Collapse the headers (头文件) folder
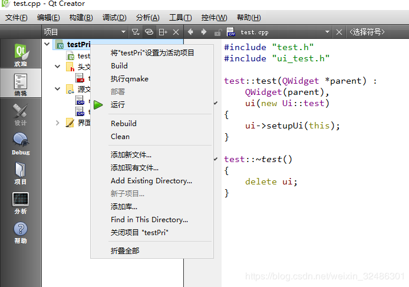Image resolution: width=409 pixels, height=287 pixels. pyautogui.click(x=57, y=67)
